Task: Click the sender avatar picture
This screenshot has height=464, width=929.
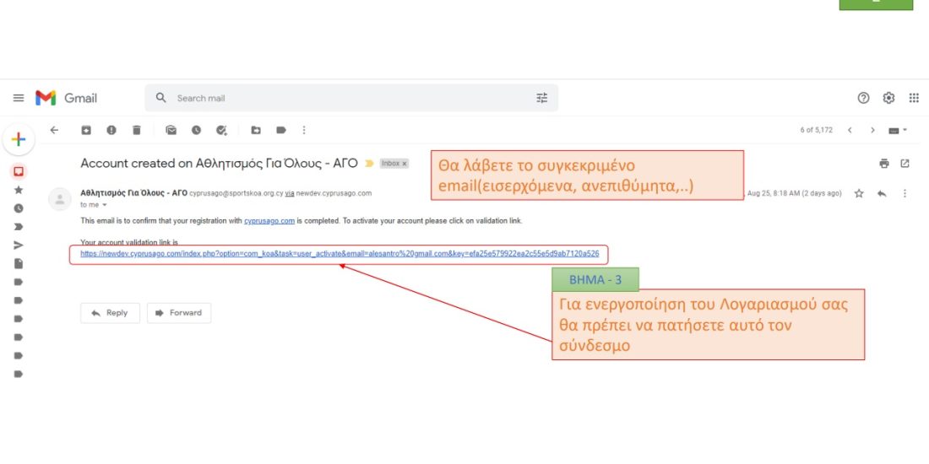Action: click(x=59, y=199)
